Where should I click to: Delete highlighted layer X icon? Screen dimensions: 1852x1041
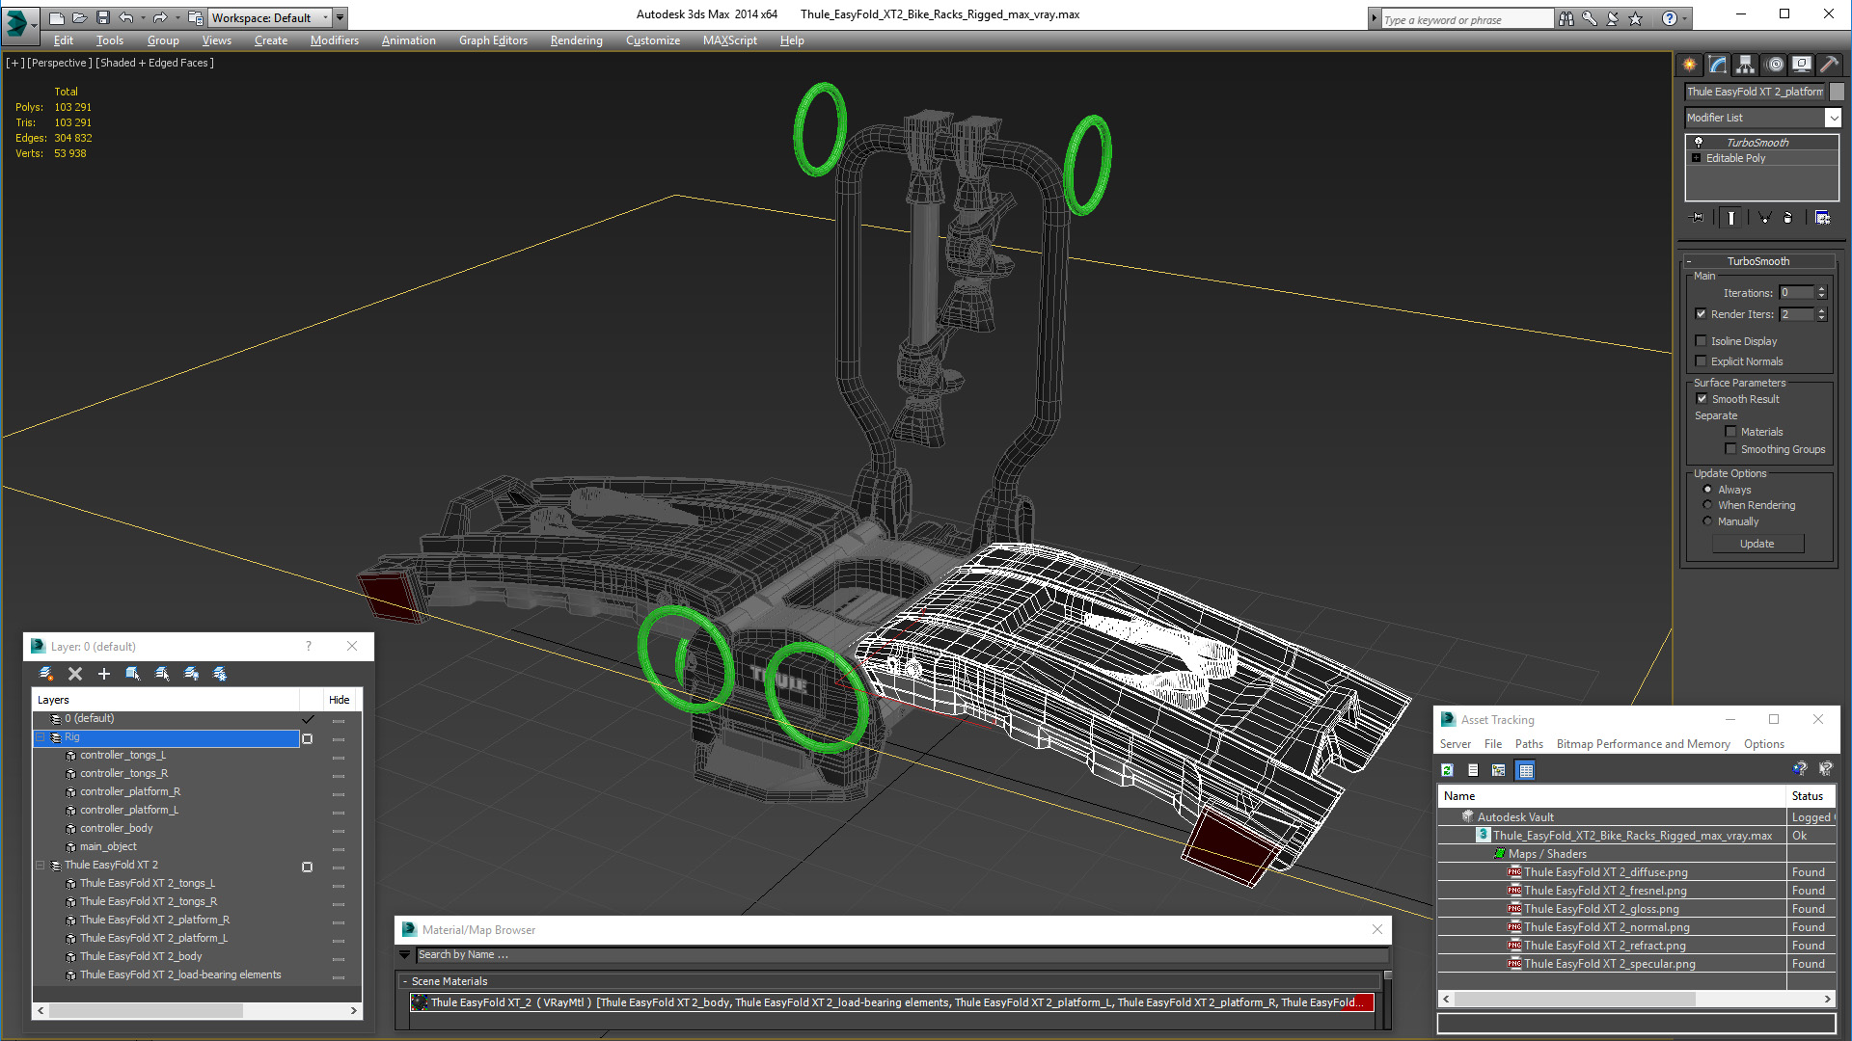click(75, 674)
